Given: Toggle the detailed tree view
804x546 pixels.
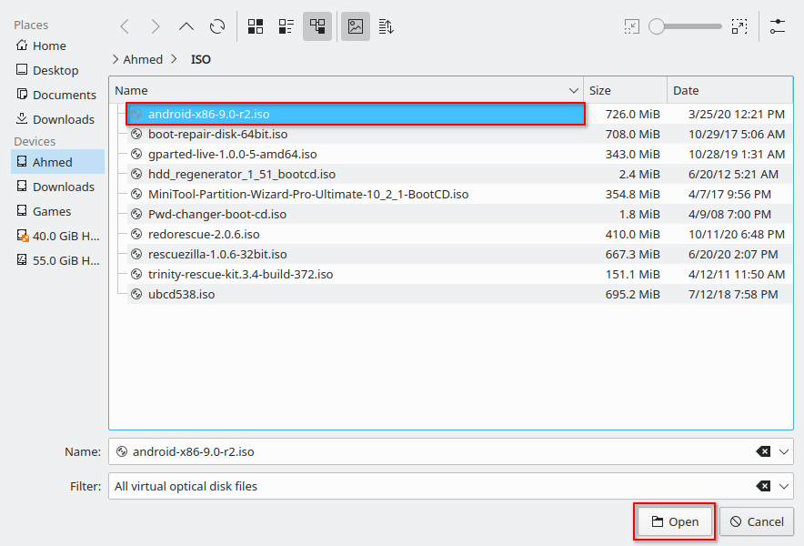Looking at the screenshot, I should coord(317,26).
